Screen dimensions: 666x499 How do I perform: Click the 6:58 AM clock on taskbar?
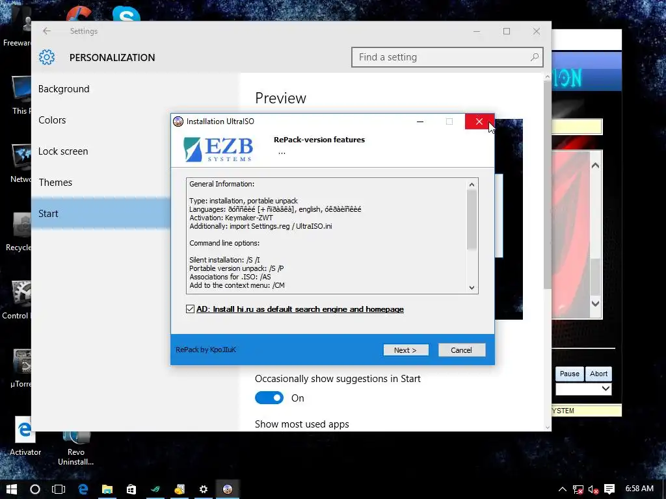[639, 489]
